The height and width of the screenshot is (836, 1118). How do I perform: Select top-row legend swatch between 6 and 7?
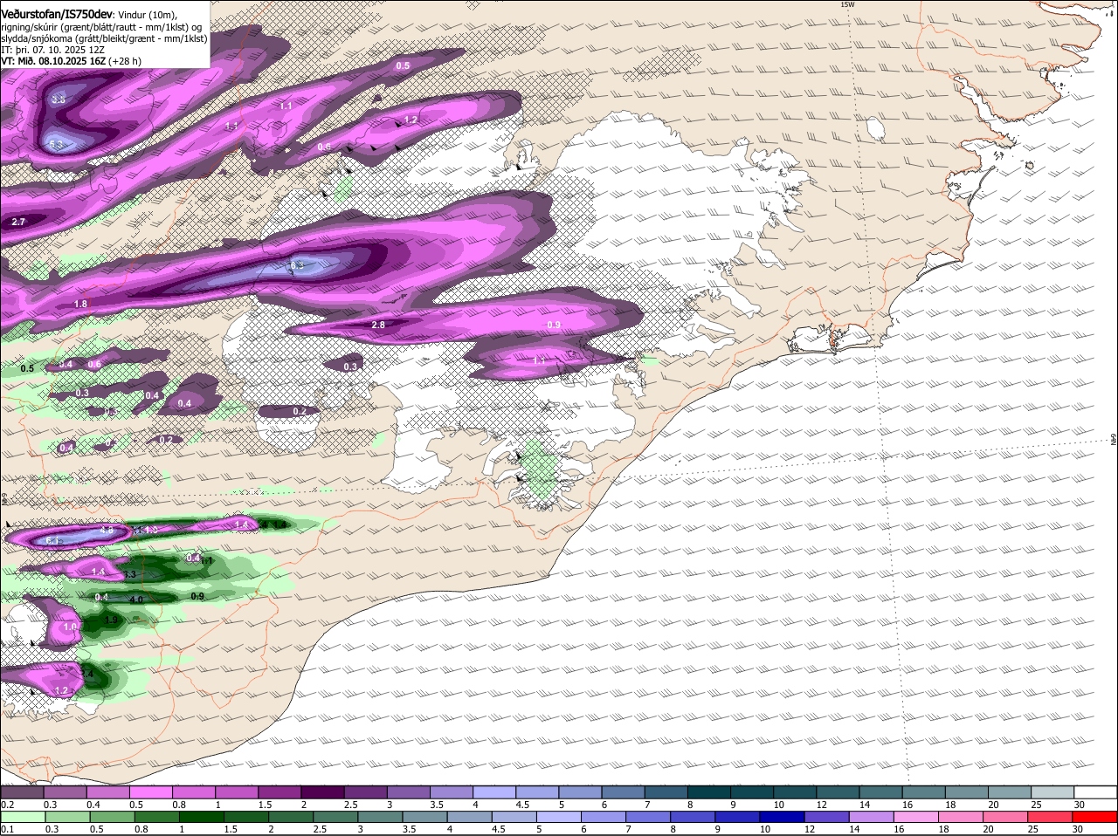(x=624, y=791)
